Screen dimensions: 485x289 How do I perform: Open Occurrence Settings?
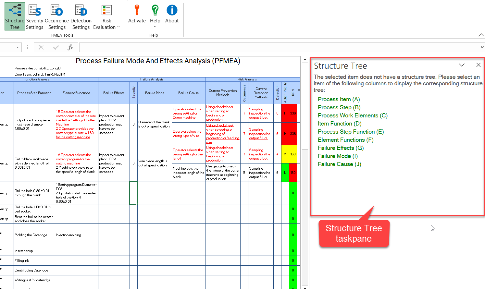click(57, 17)
